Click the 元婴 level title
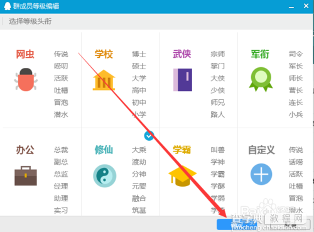314x232 pixels. click(x=139, y=186)
